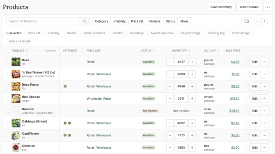Open the Status filter dropdown

pos(170,21)
